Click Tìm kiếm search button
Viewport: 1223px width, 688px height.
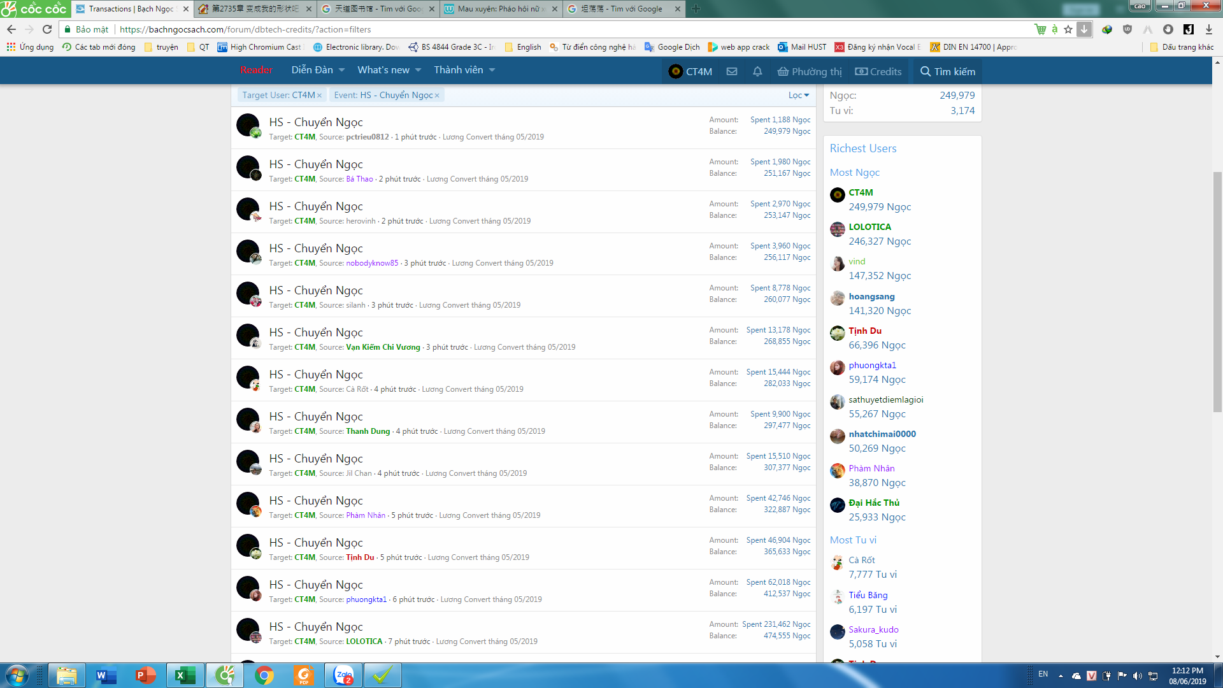click(948, 71)
